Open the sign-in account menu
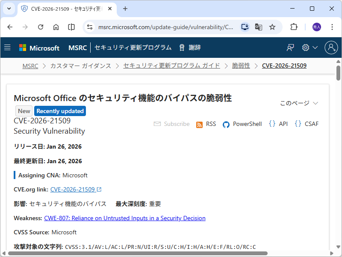This screenshot has width=342, height=257. 331,48
